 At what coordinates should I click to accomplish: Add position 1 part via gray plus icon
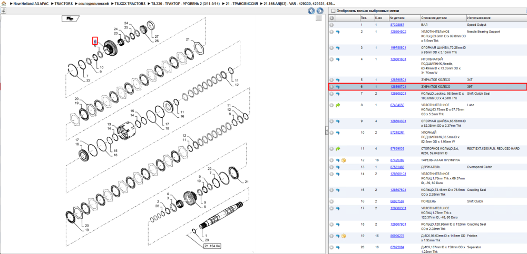[x=331, y=25]
